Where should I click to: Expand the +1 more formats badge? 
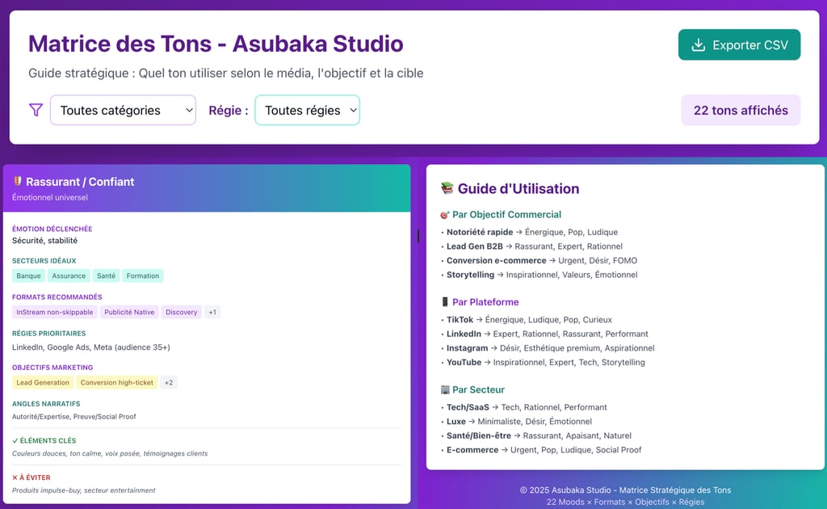click(x=212, y=312)
